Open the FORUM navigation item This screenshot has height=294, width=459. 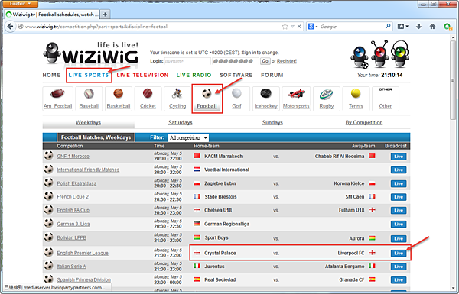272,75
